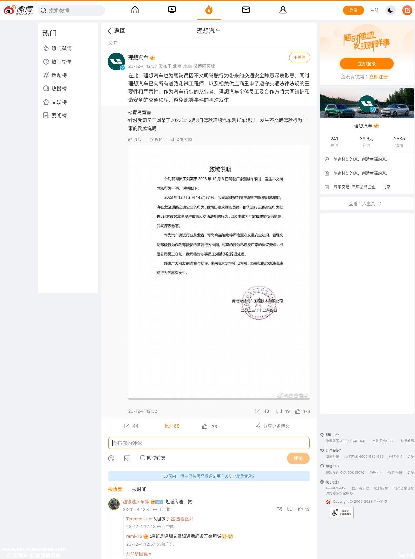
Task: Like 超银速人车家 comment with 19 likes
Action: point(304,509)
